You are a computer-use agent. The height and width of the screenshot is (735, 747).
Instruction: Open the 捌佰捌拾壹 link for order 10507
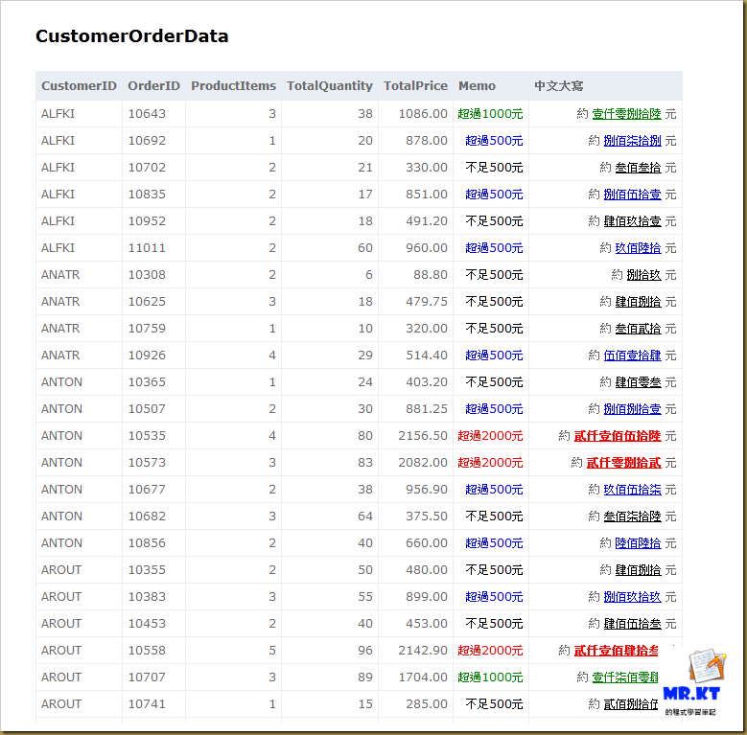632,409
